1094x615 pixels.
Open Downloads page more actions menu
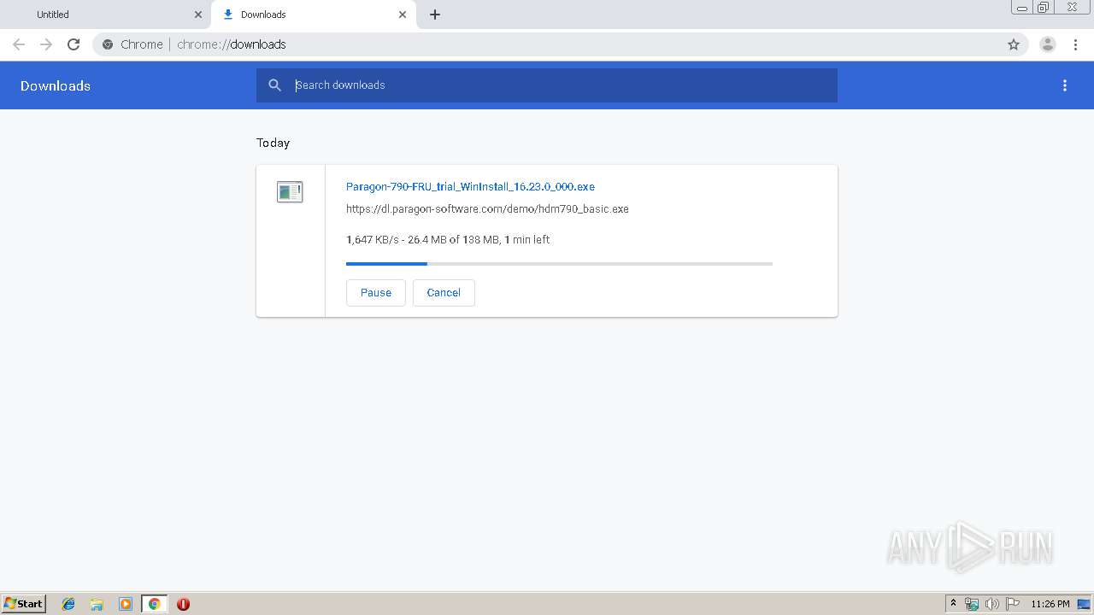pos(1065,85)
